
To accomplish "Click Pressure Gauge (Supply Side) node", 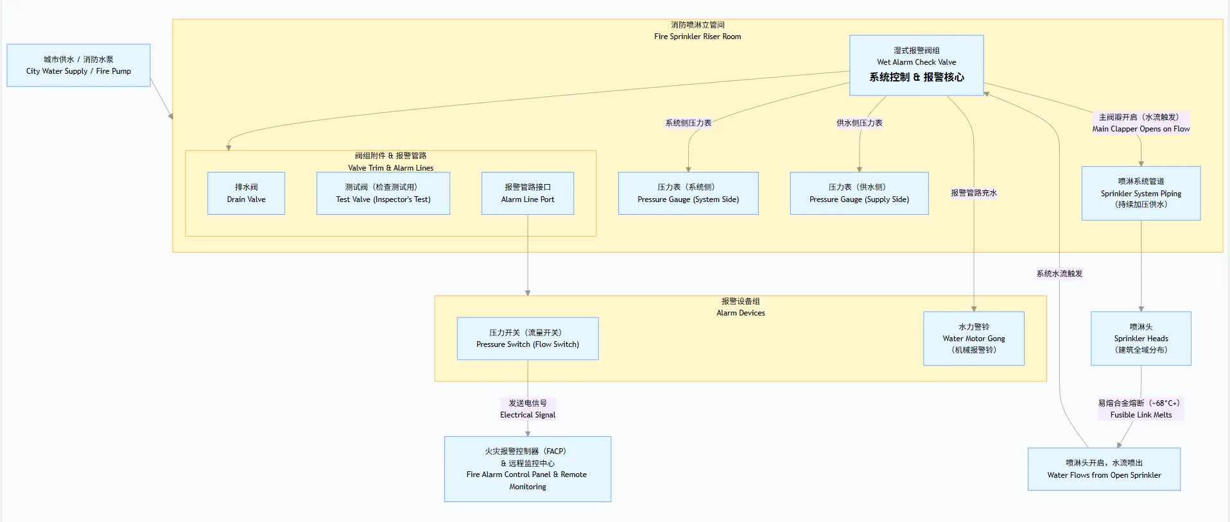I will click(x=859, y=193).
